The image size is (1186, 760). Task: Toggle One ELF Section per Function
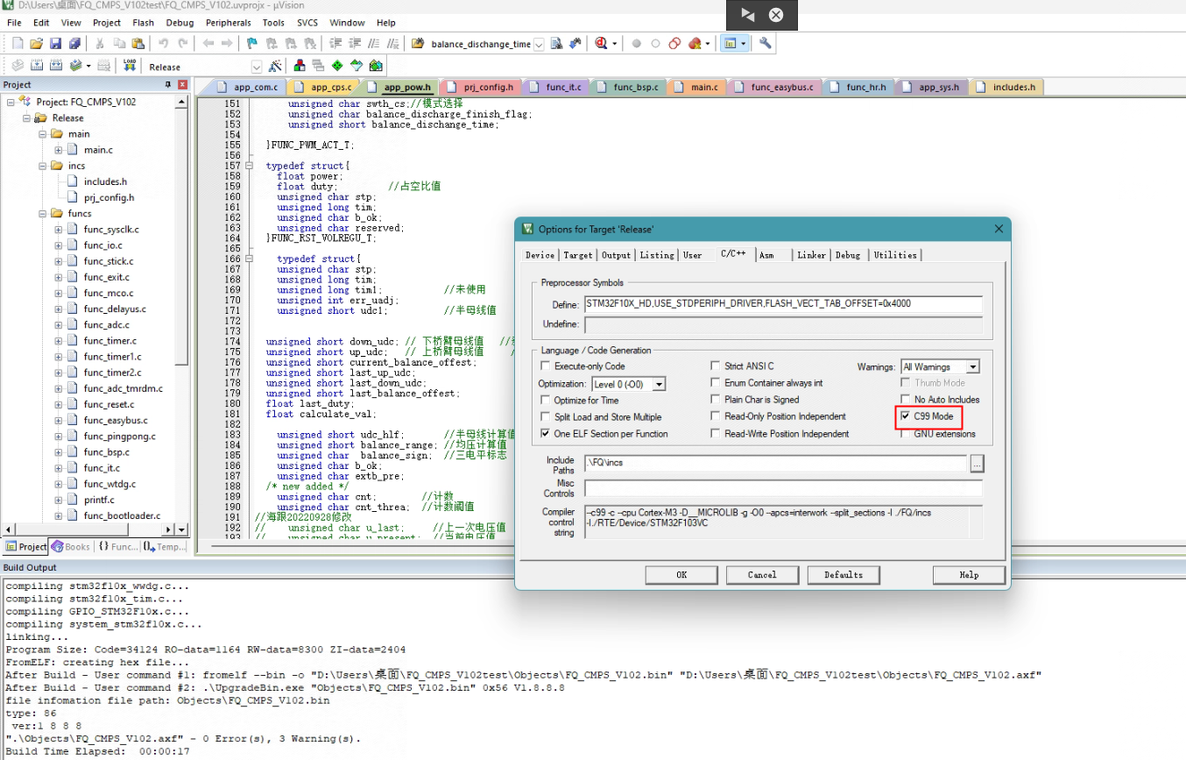coord(546,434)
